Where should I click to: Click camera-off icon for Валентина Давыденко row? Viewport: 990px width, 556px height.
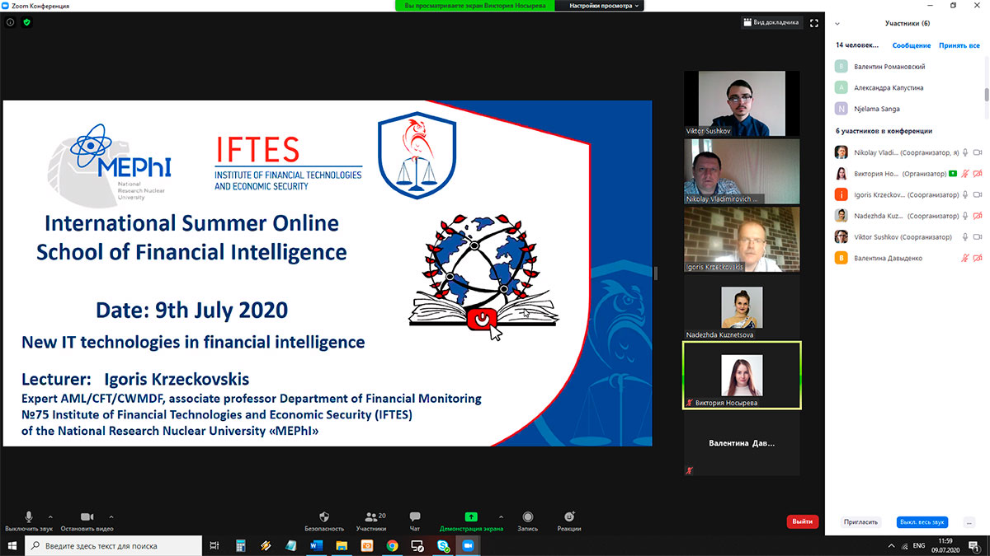pos(978,258)
